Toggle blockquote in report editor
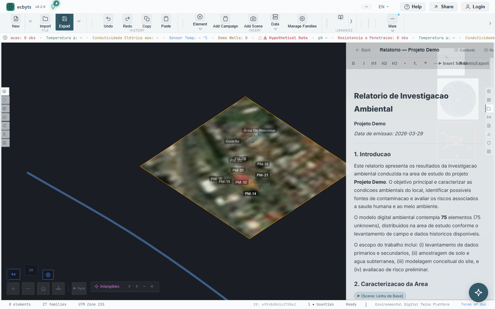The image size is (495, 309). (x=426, y=64)
